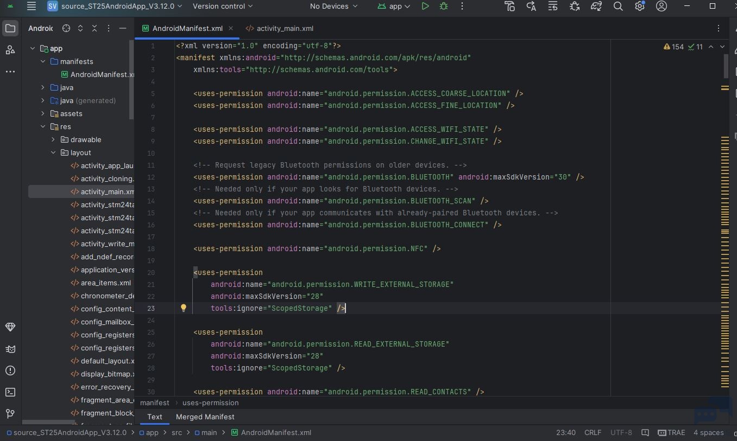Open Search Everywhere magnifier icon

coord(618,6)
